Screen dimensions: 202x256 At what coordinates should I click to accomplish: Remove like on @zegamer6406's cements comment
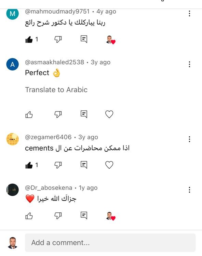pos(29,165)
